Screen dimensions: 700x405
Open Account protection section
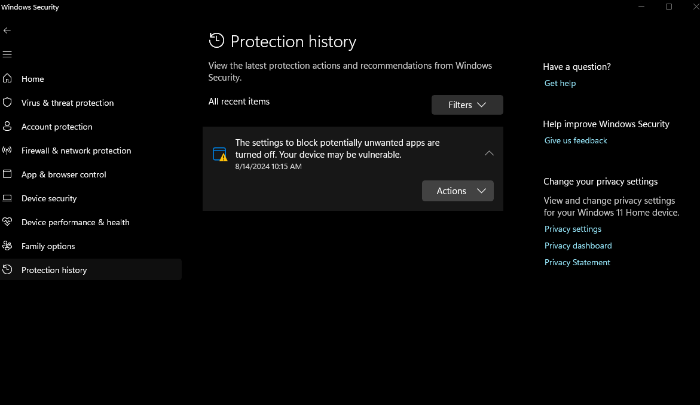[91, 127]
